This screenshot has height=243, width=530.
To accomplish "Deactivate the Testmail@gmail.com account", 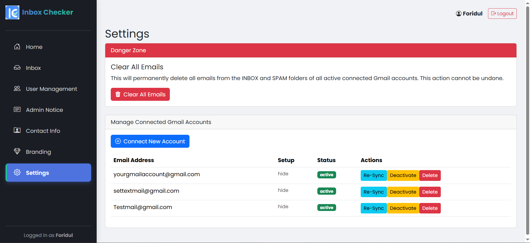I will point(403,208).
